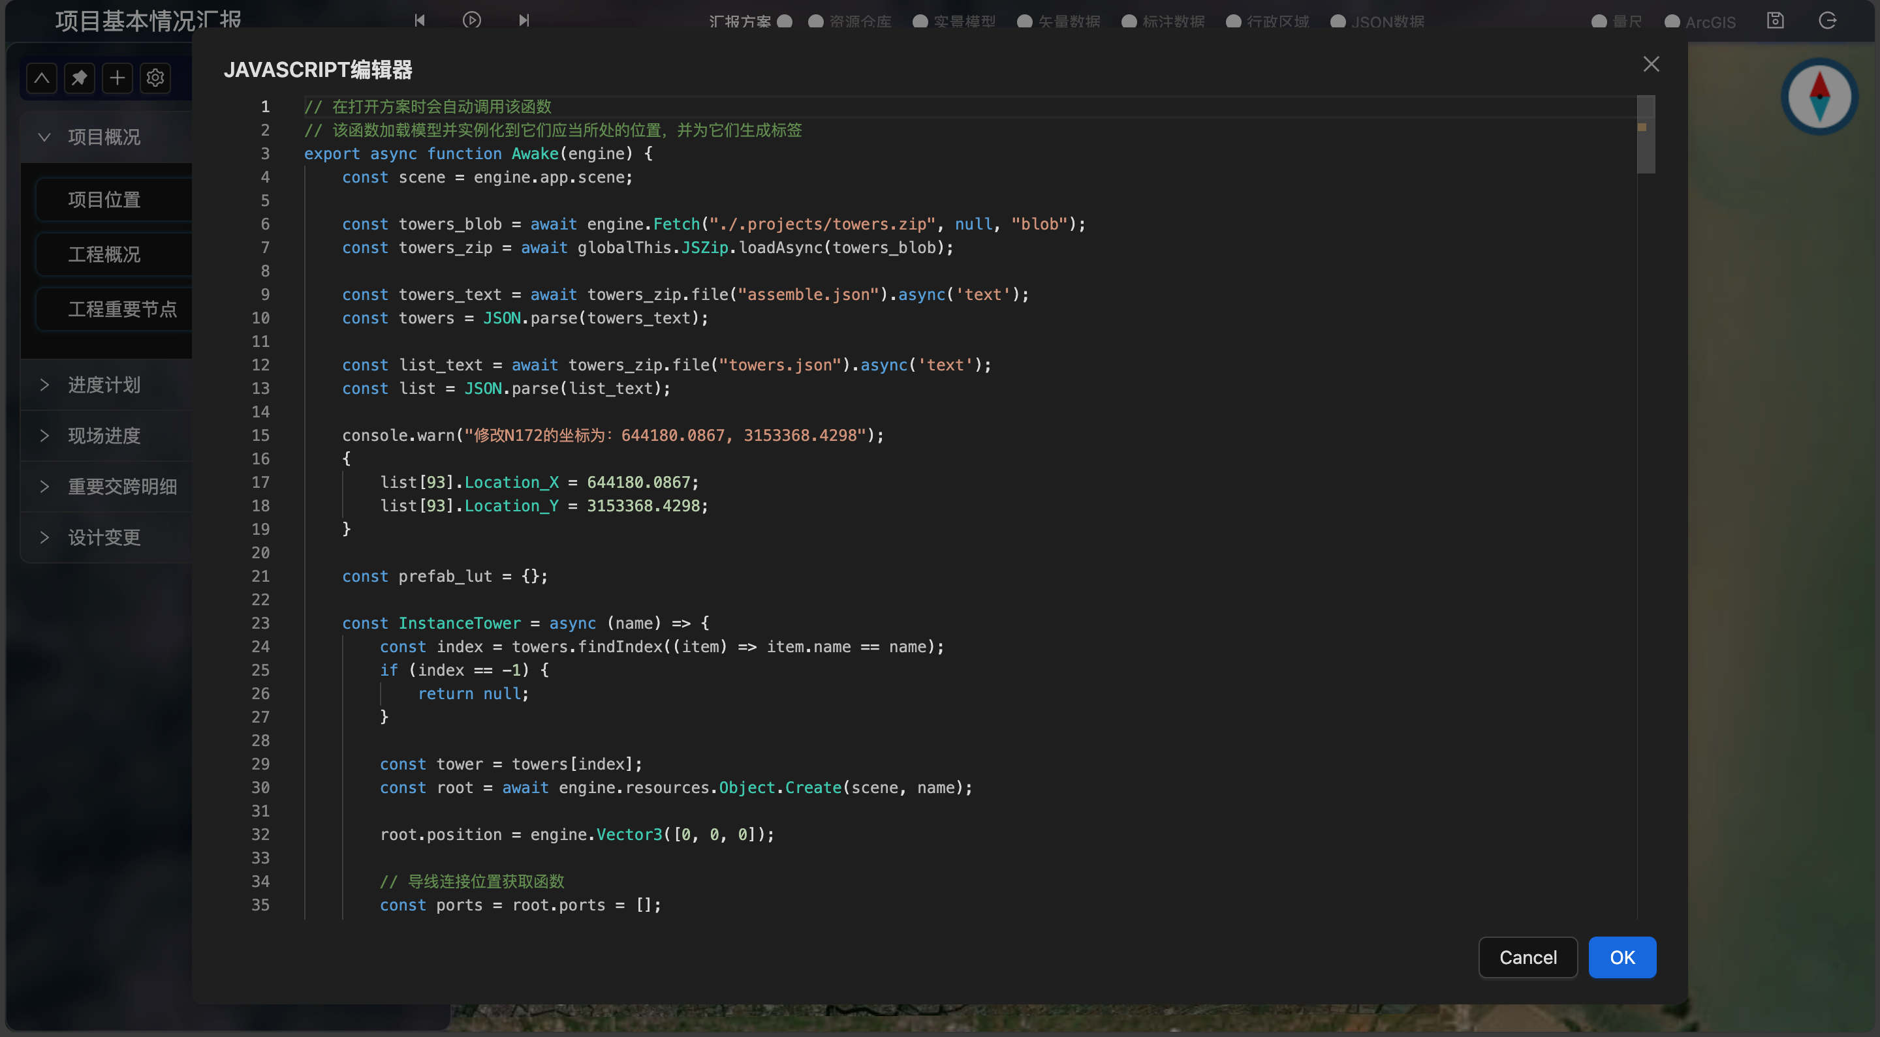Enable the ArcGIS toggle
This screenshot has width=1880, height=1037.
[x=1671, y=21]
